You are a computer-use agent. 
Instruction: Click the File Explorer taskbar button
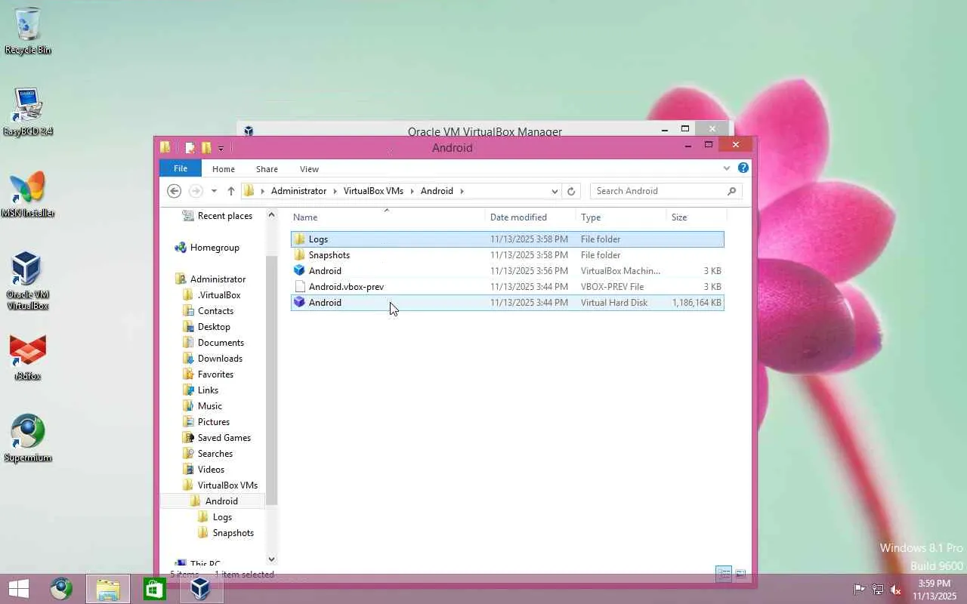tap(108, 589)
